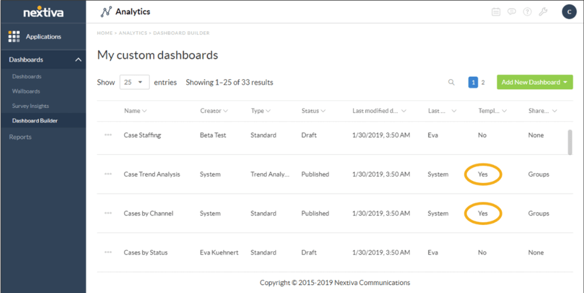Viewport: 584px width, 293px height.
Task: Click the help question mark icon
Action: [x=527, y=12]
